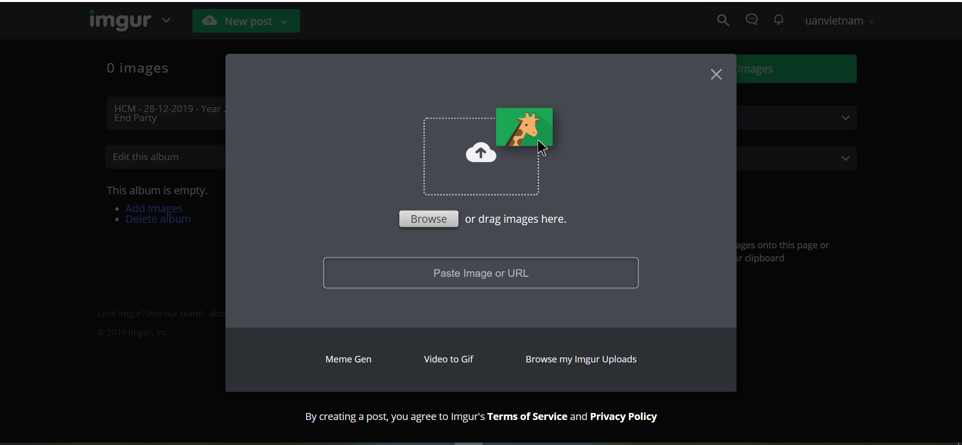Click the Add images link
The height and width of the screenshot is (445, 962).
coord(154,208)
